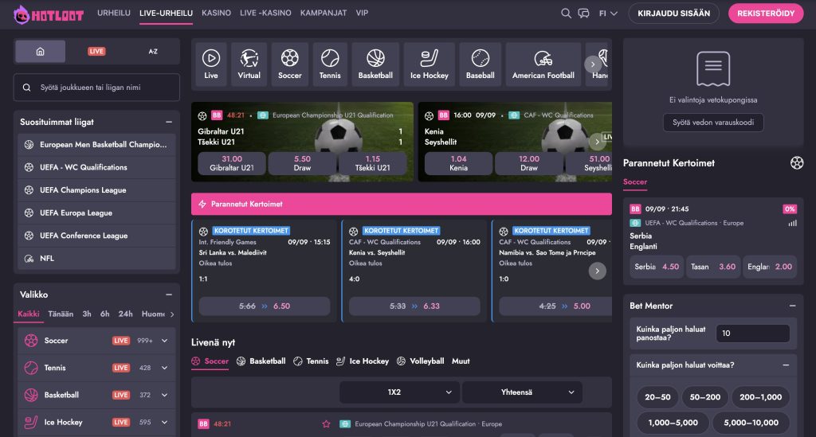This screenshot has width=816, height=437.
Task: Switch to Basketball tab under Livenä nyt
Action: tap(261, 361)
